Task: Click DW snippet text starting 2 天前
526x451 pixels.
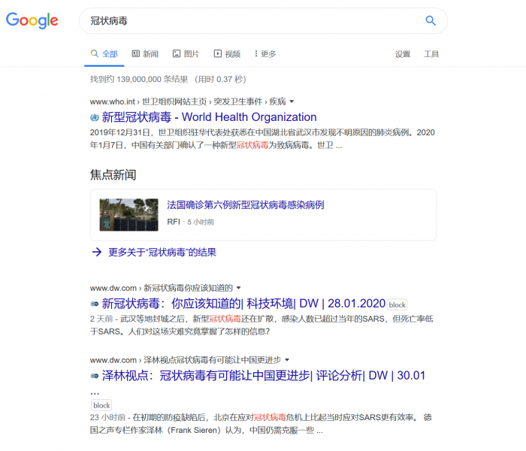Action: tap(261, 325)
